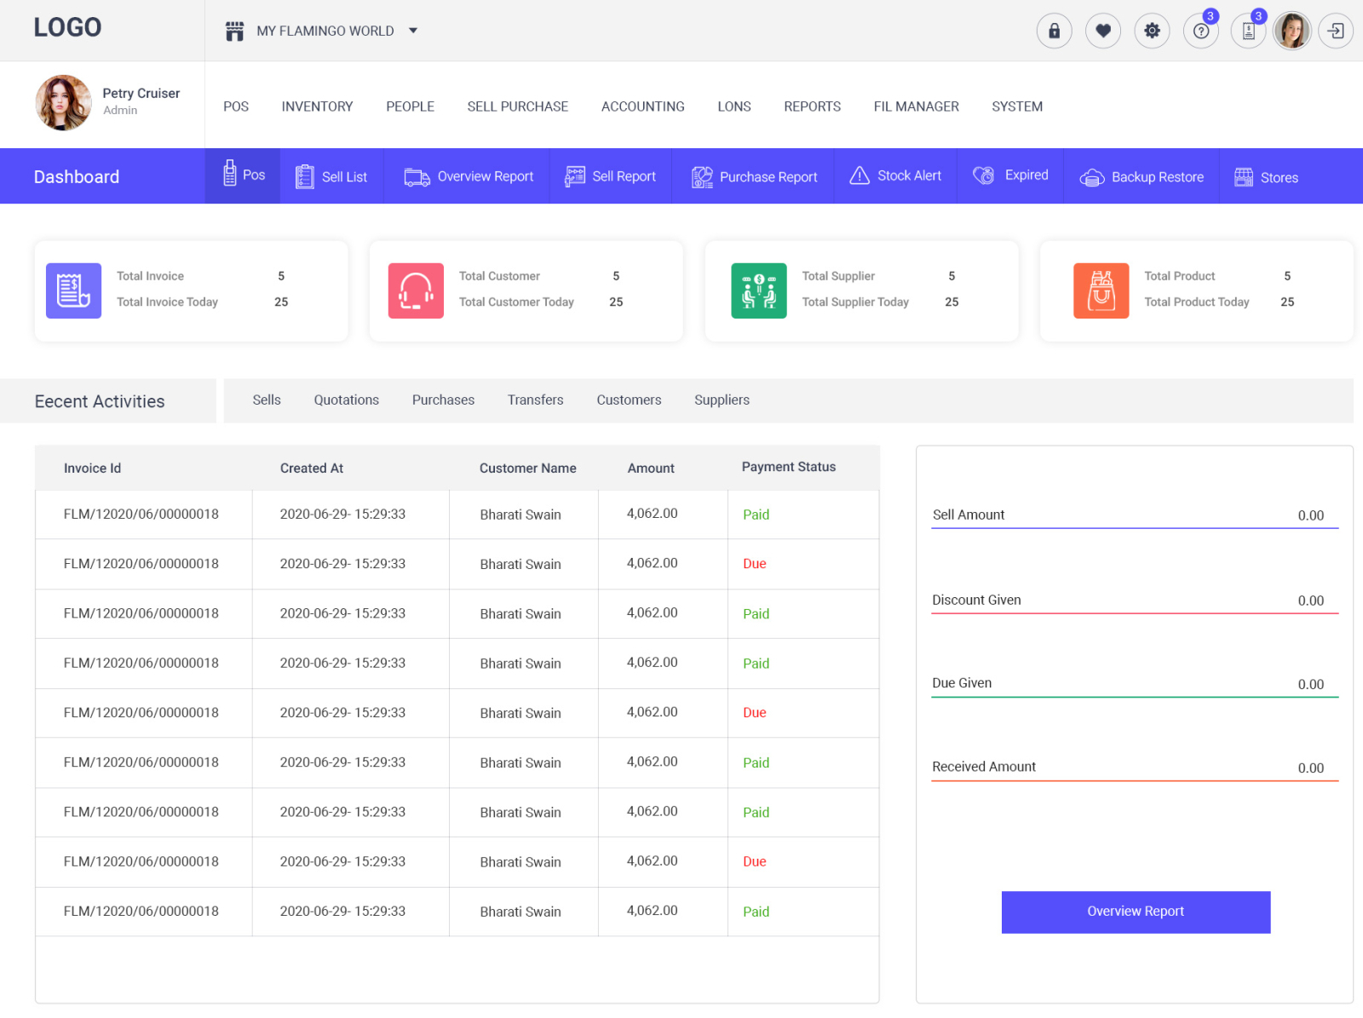Click the Stores shop icon
The height and width of the screenshot is (1018, 1363).
tap(1244, 177)
